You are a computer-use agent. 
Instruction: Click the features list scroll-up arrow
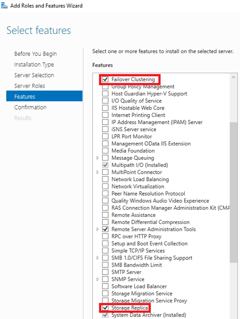coord(233,77)
